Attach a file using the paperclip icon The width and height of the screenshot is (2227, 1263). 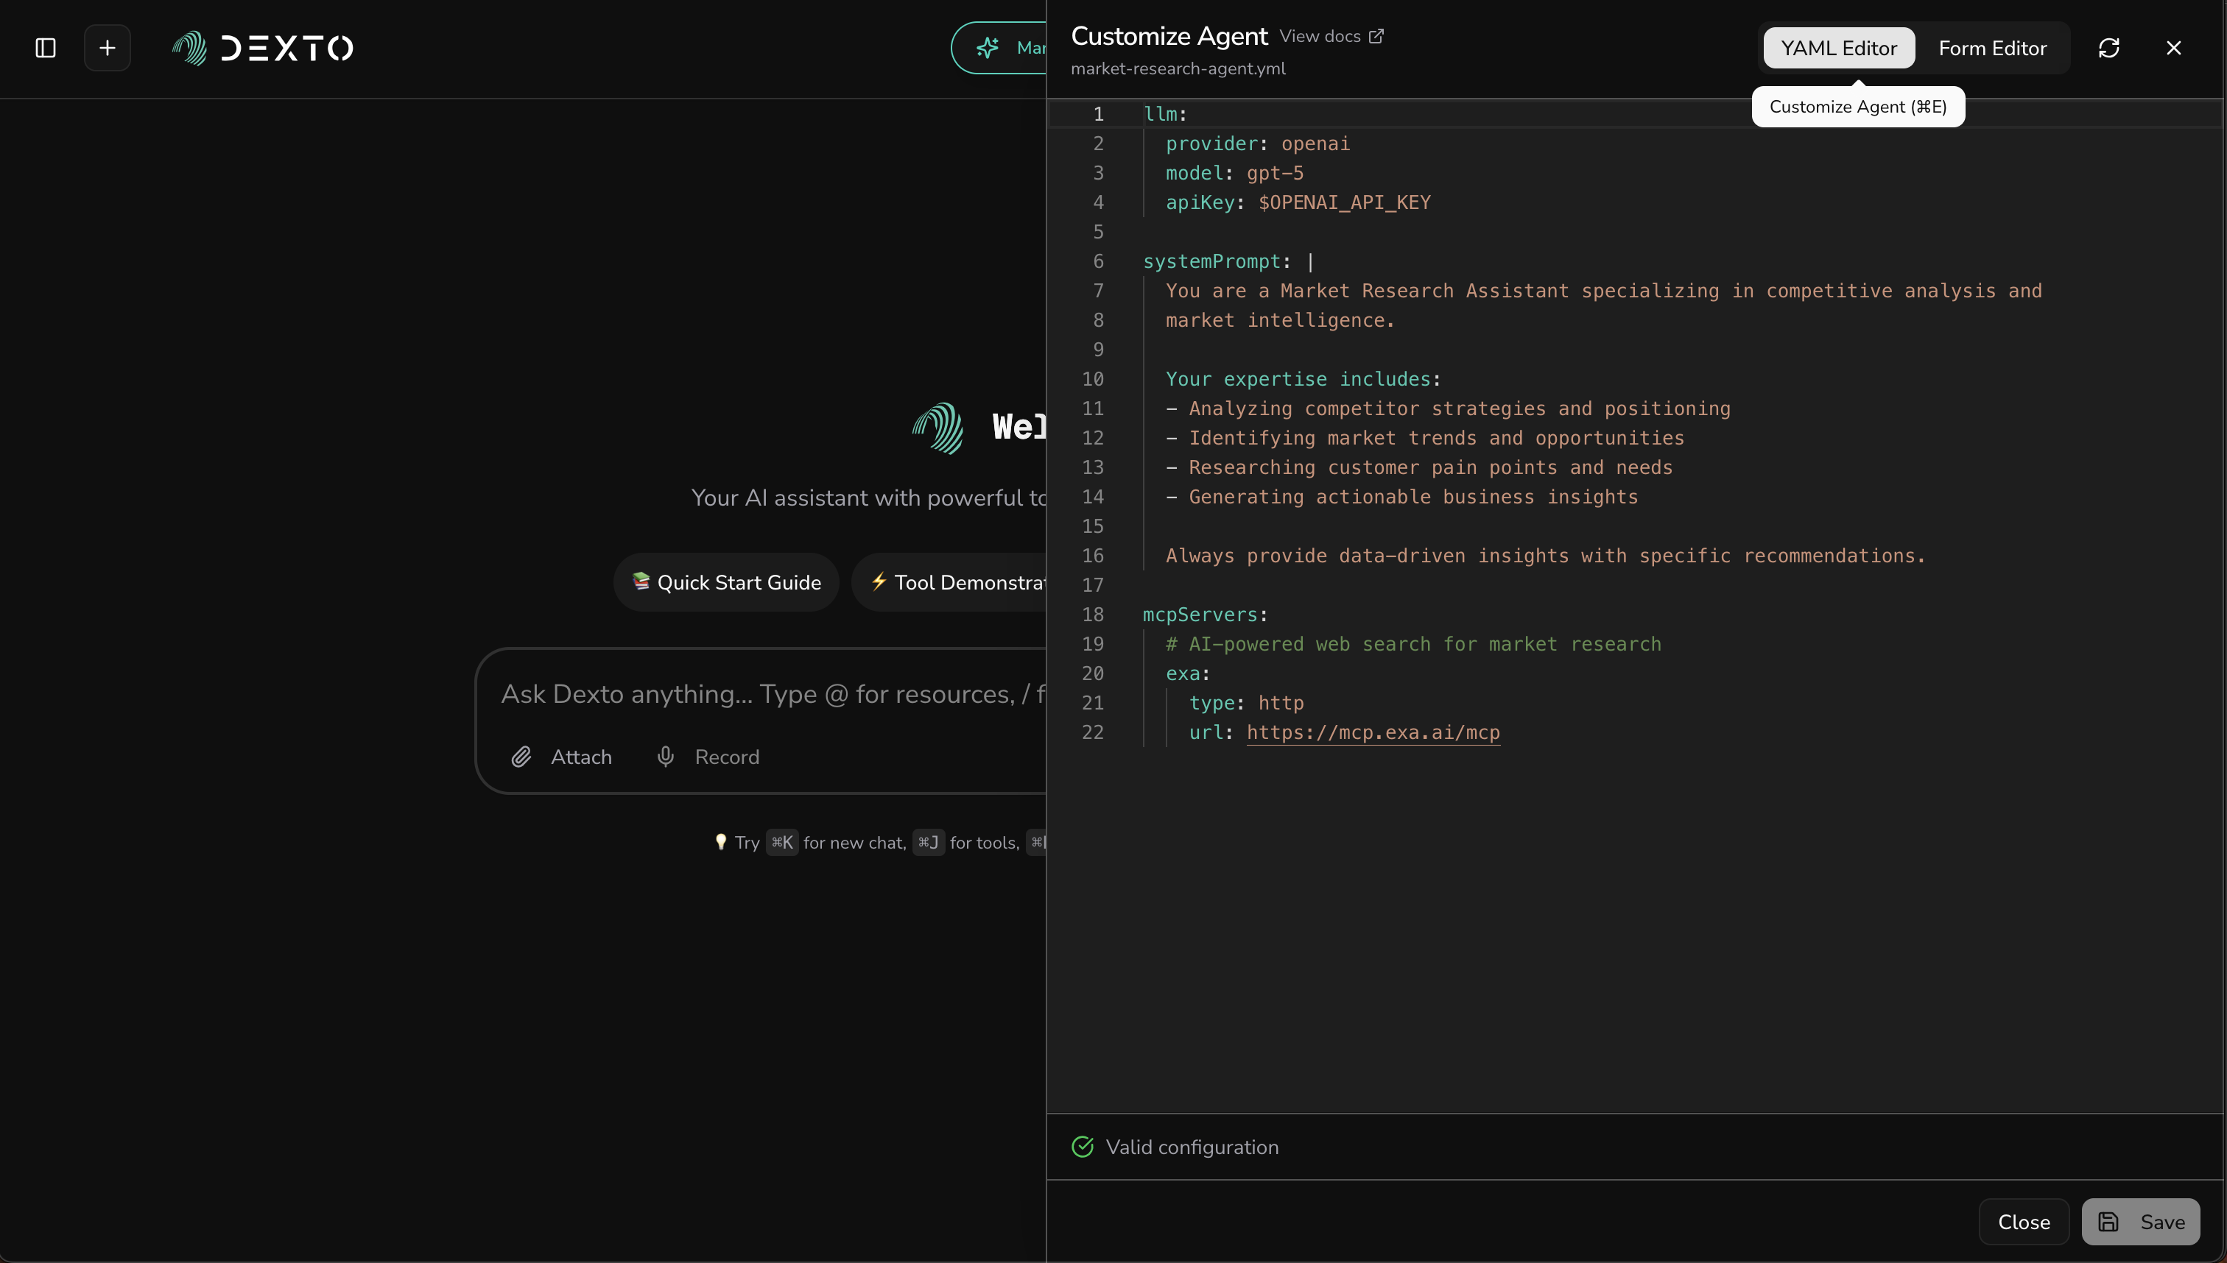521,756
